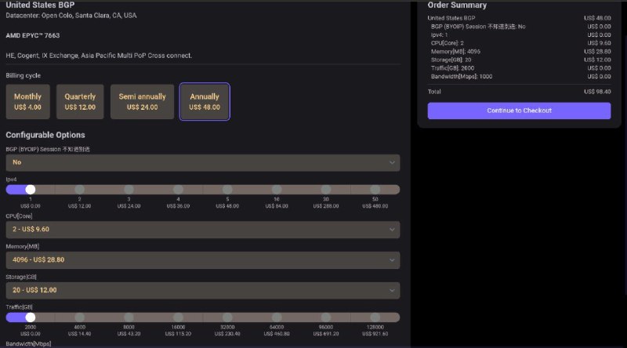Viewport: 627px width, 348px height.
Task: Select Semi annually billing cycle
Action: click(x=142, y=102)
